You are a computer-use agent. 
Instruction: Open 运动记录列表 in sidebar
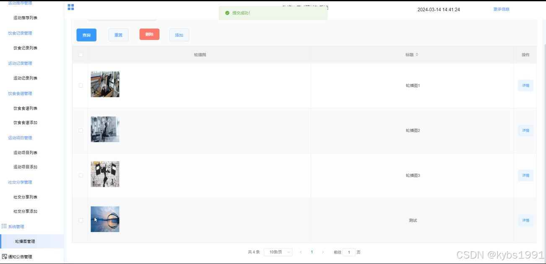[x=25, y=78]
